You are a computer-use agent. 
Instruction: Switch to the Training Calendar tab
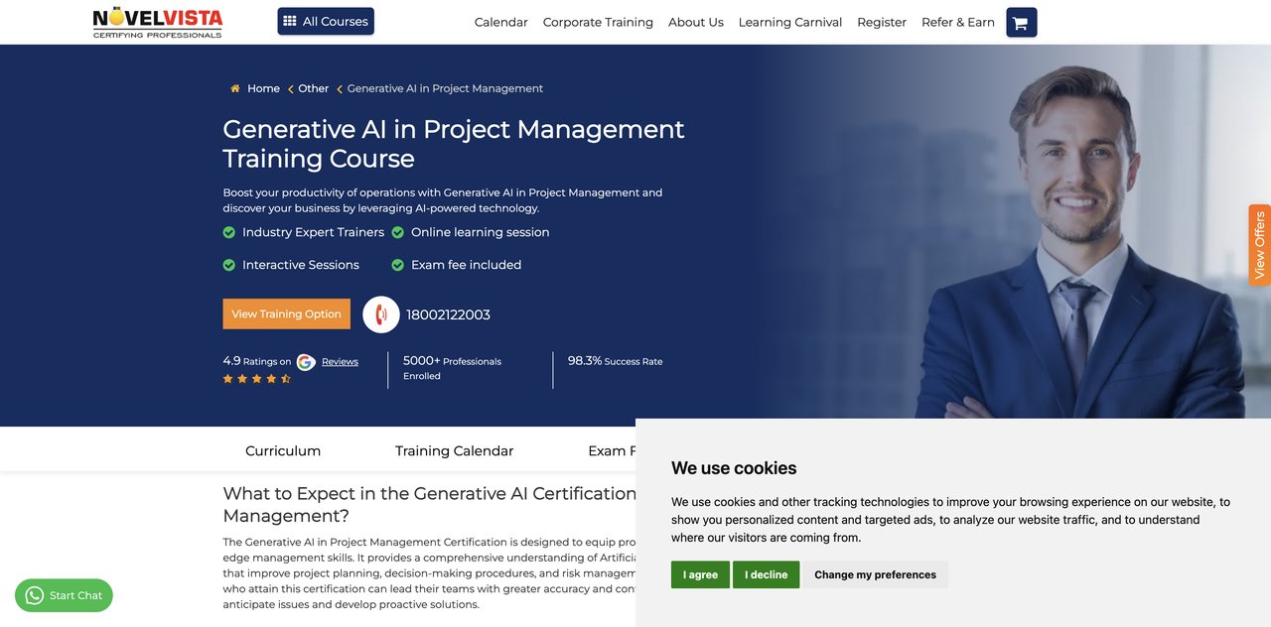click(454, 450)
